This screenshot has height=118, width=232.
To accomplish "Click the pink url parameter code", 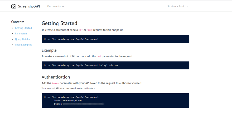I will (x=99, y=57).
